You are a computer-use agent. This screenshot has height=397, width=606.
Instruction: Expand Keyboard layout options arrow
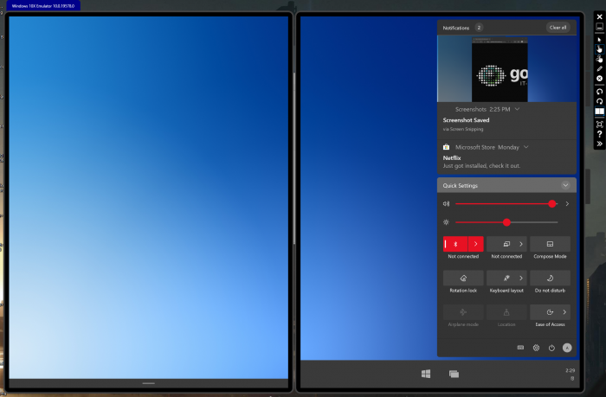point(521,278)
